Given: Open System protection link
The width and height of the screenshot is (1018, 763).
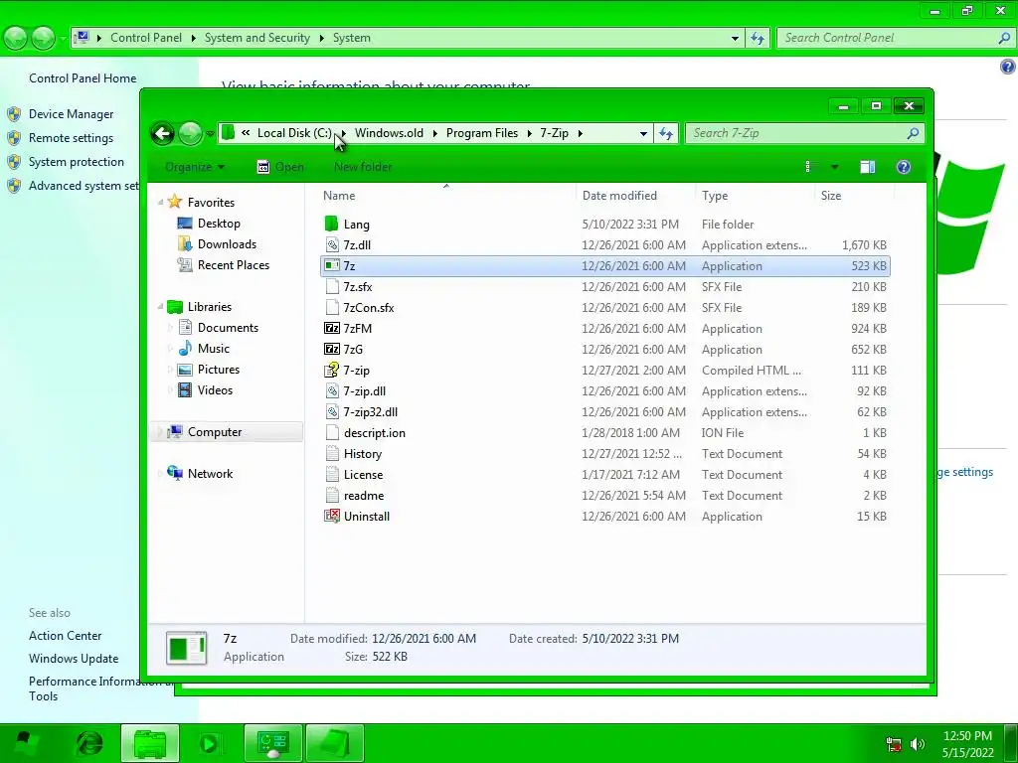Looking at the screenshot, I should point(76,162).
